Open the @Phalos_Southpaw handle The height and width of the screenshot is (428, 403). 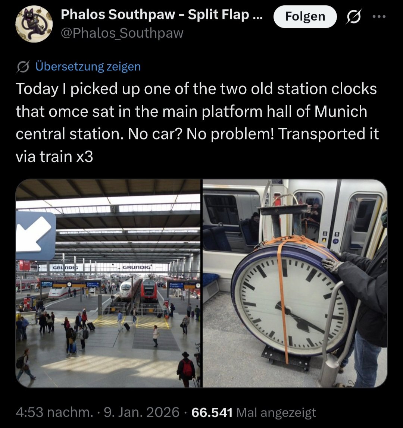122,33
